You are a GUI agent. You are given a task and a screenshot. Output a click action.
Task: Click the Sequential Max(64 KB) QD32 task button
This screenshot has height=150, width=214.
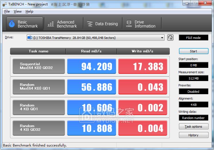[x=39, y=66]
